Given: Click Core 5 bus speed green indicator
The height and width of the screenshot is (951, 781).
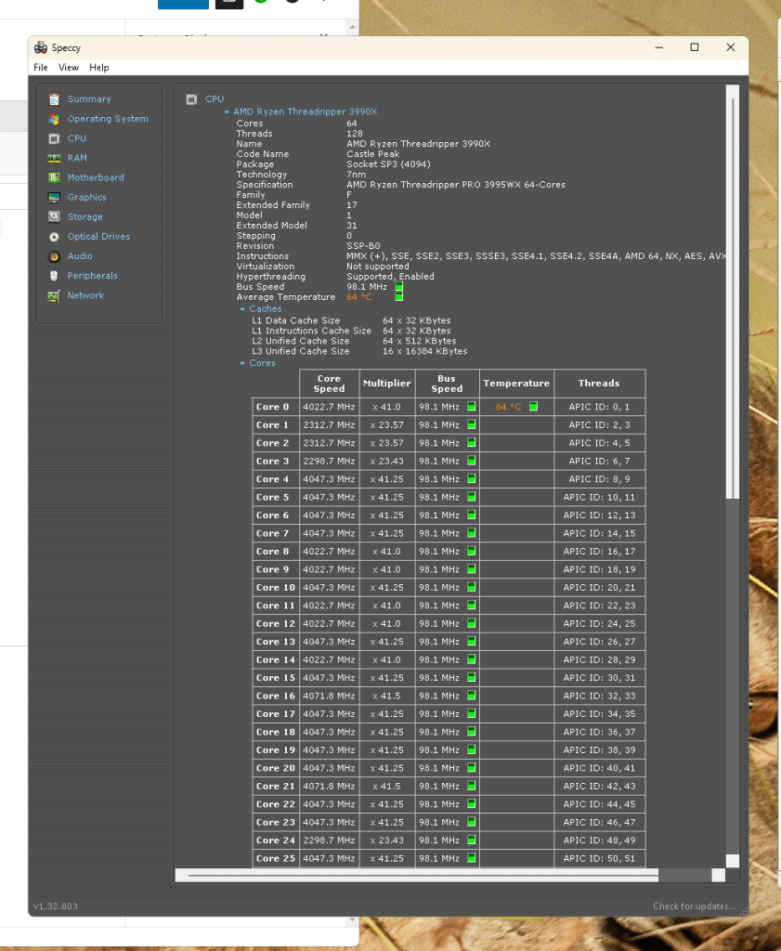Looking at the screenshot, I should click(471, 497).
